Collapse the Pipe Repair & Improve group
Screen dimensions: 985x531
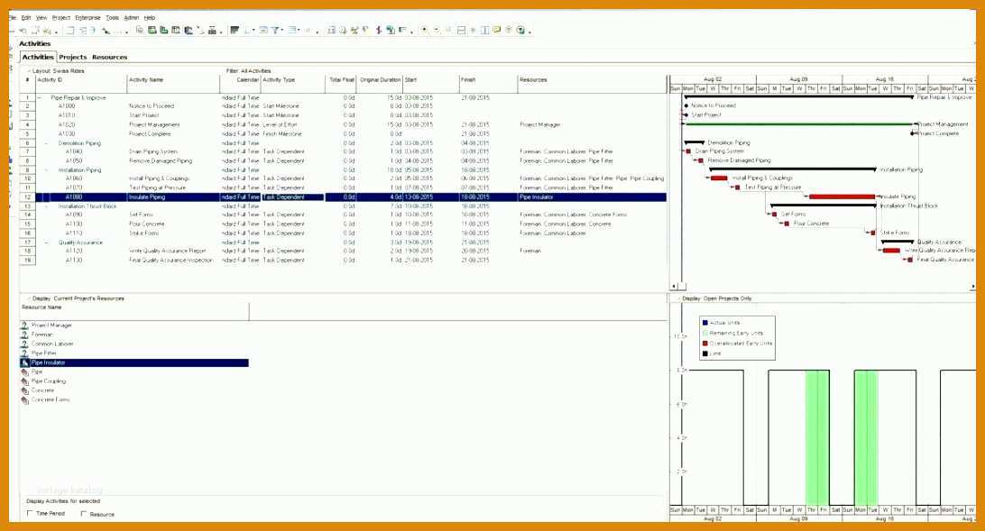point(41,98)
